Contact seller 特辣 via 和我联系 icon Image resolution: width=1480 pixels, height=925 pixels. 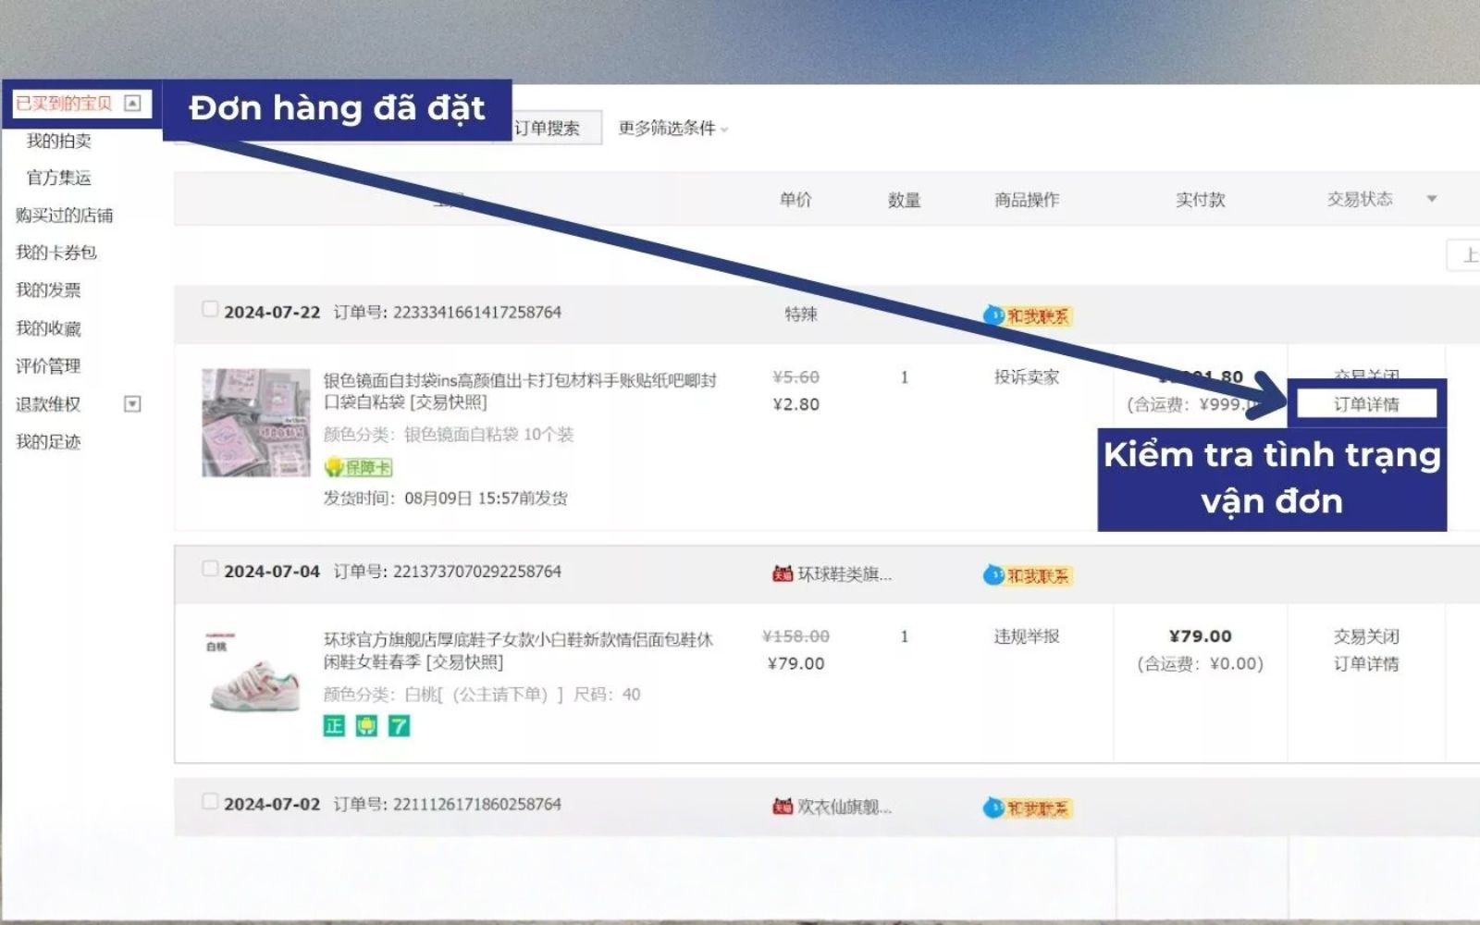[x=1028, y=315]
